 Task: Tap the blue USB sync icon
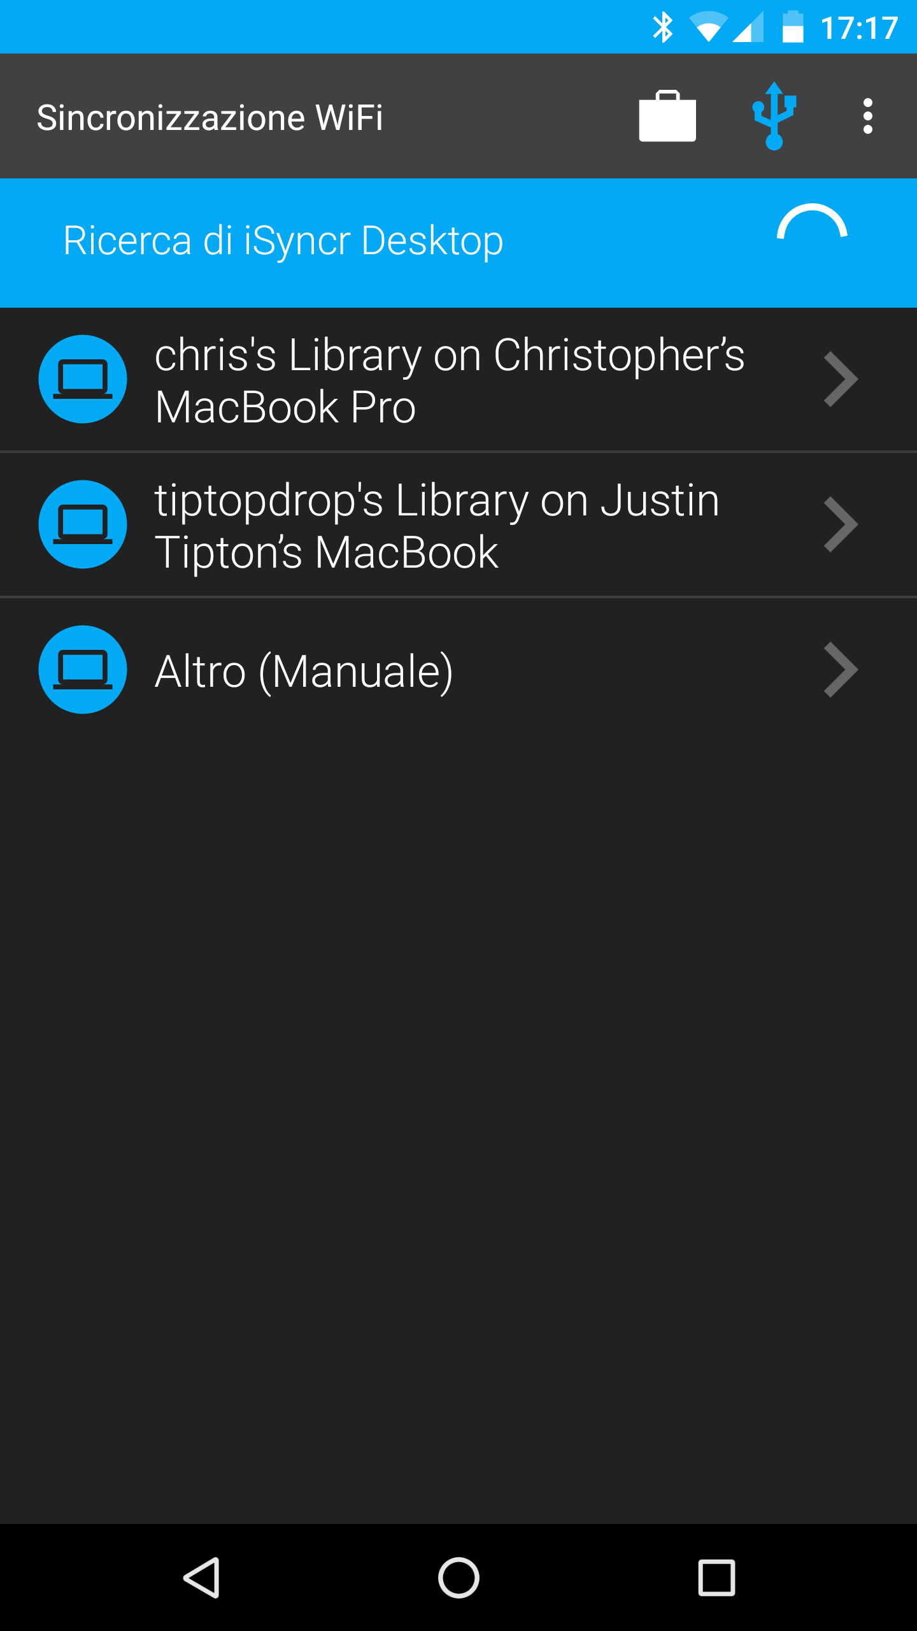(x=774, y=116)
